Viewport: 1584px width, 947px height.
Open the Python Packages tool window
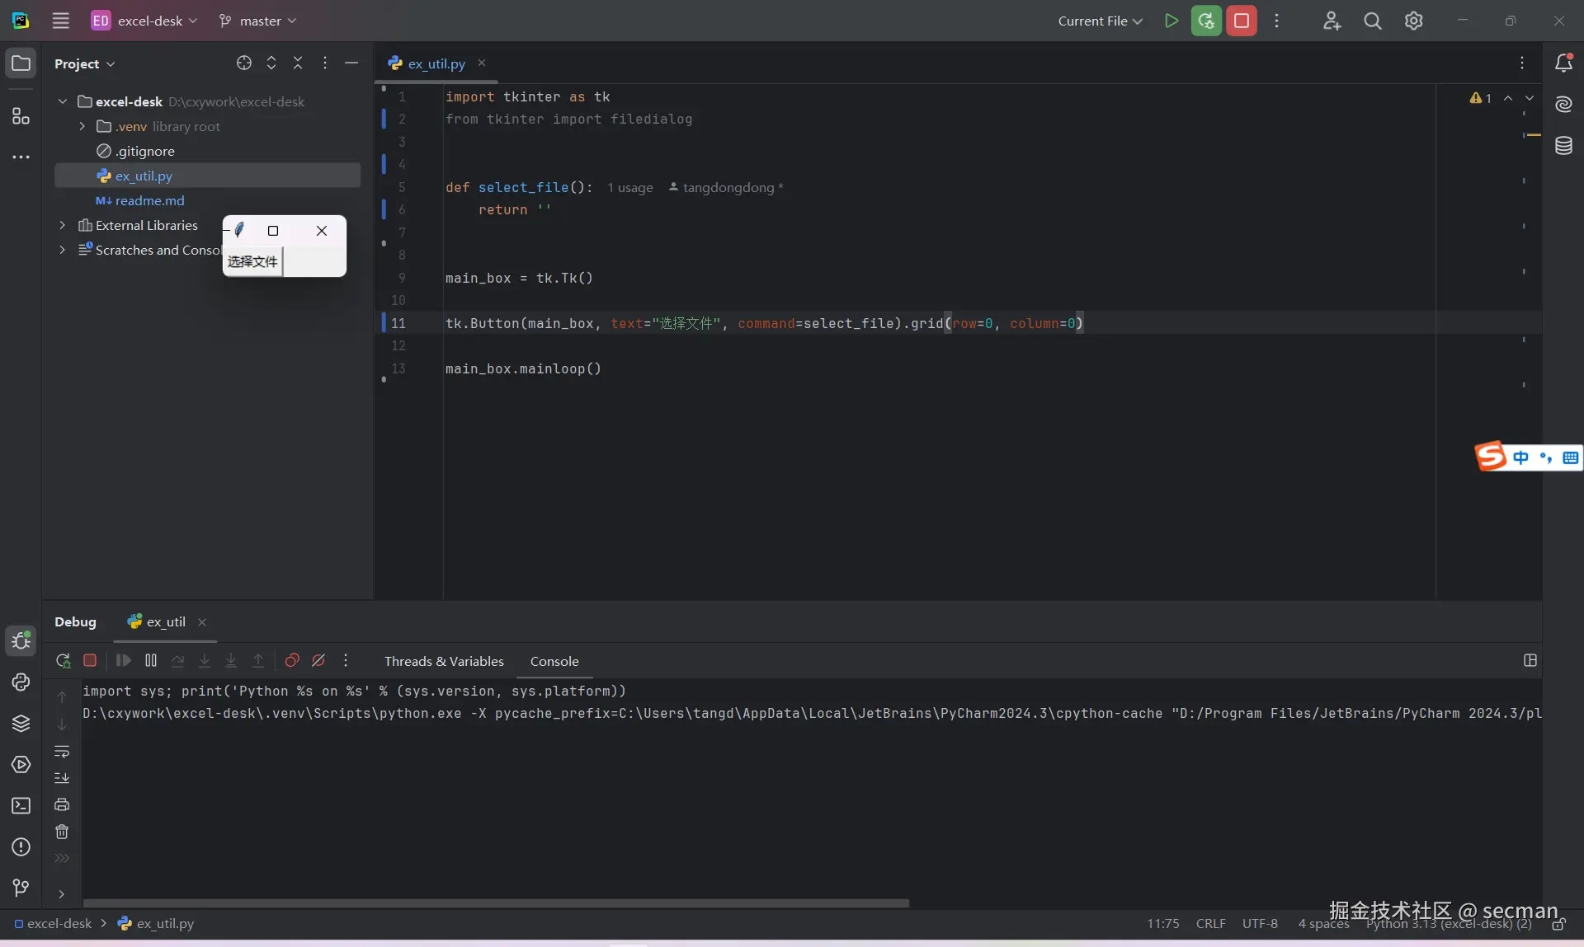[x=21, y=724]
